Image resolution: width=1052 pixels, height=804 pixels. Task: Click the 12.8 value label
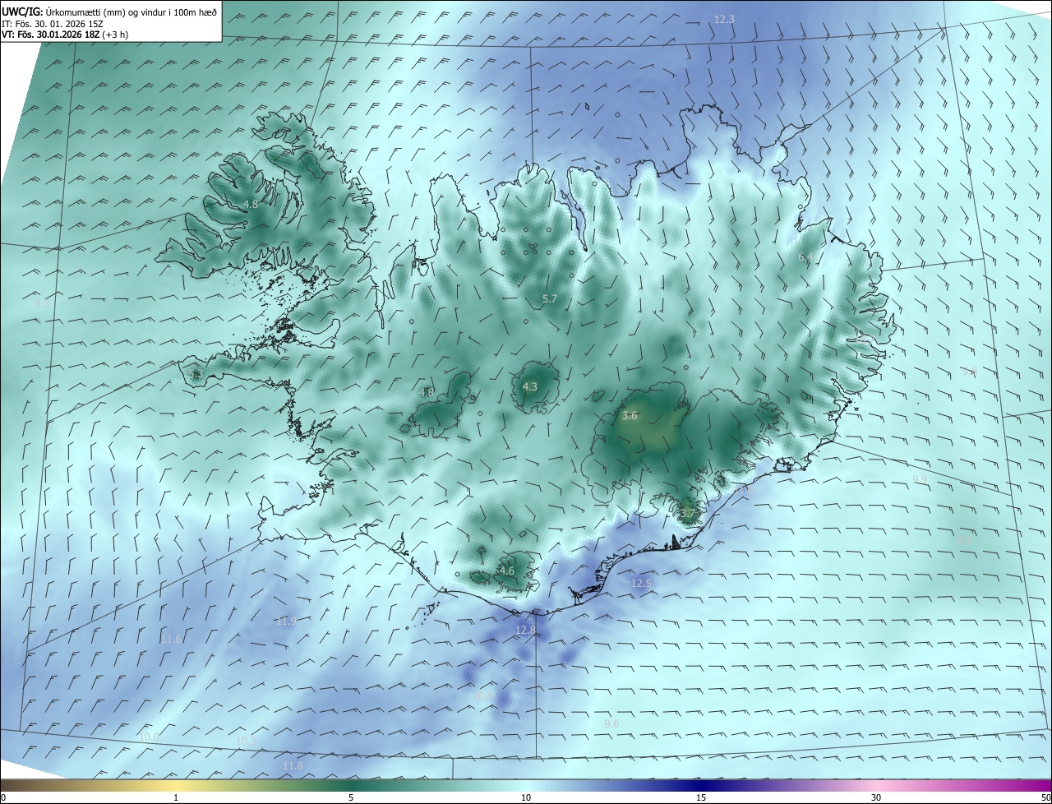tap(525, 631)
